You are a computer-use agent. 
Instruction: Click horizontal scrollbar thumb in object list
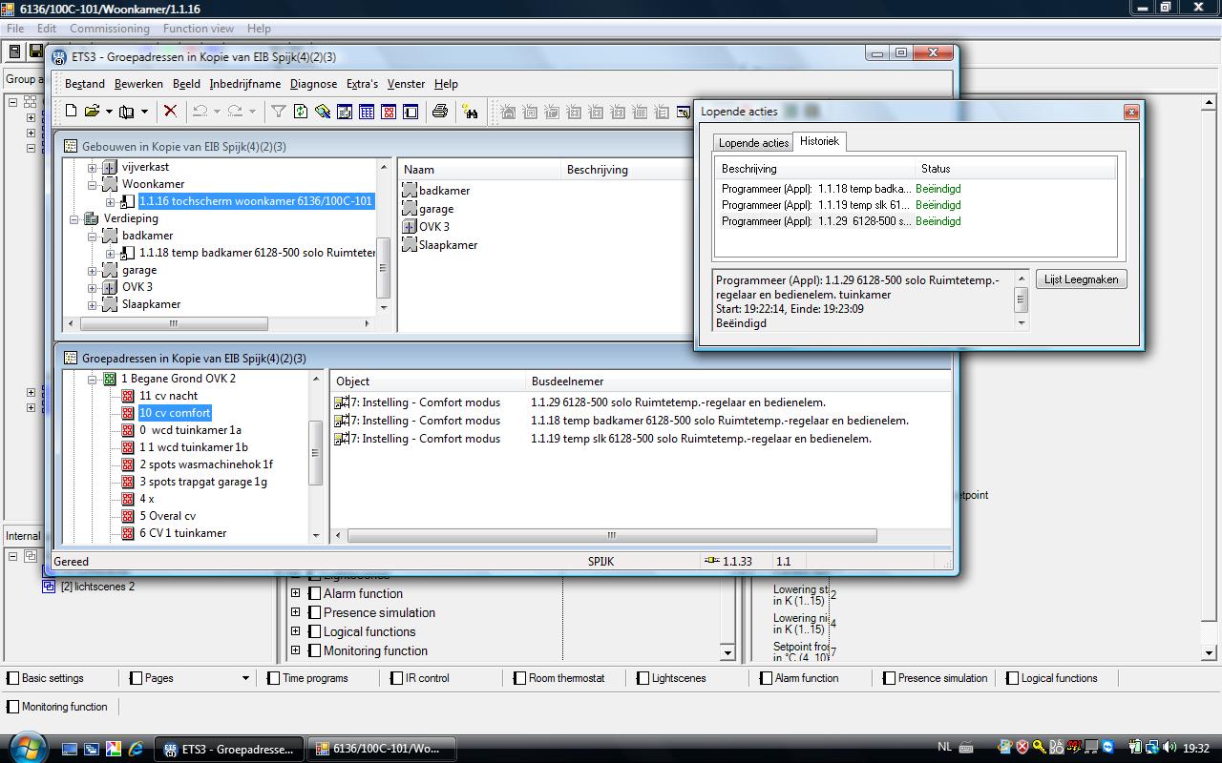pos(611,536)
